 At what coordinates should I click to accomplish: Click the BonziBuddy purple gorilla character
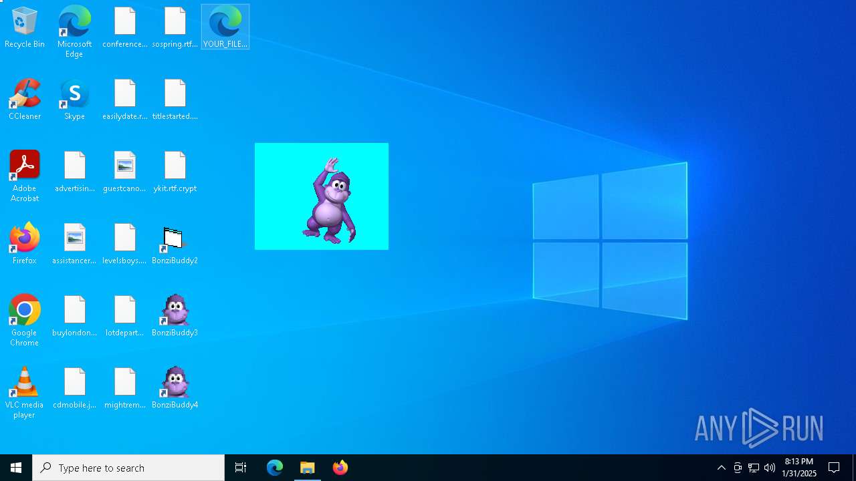[x=329, y=200]
